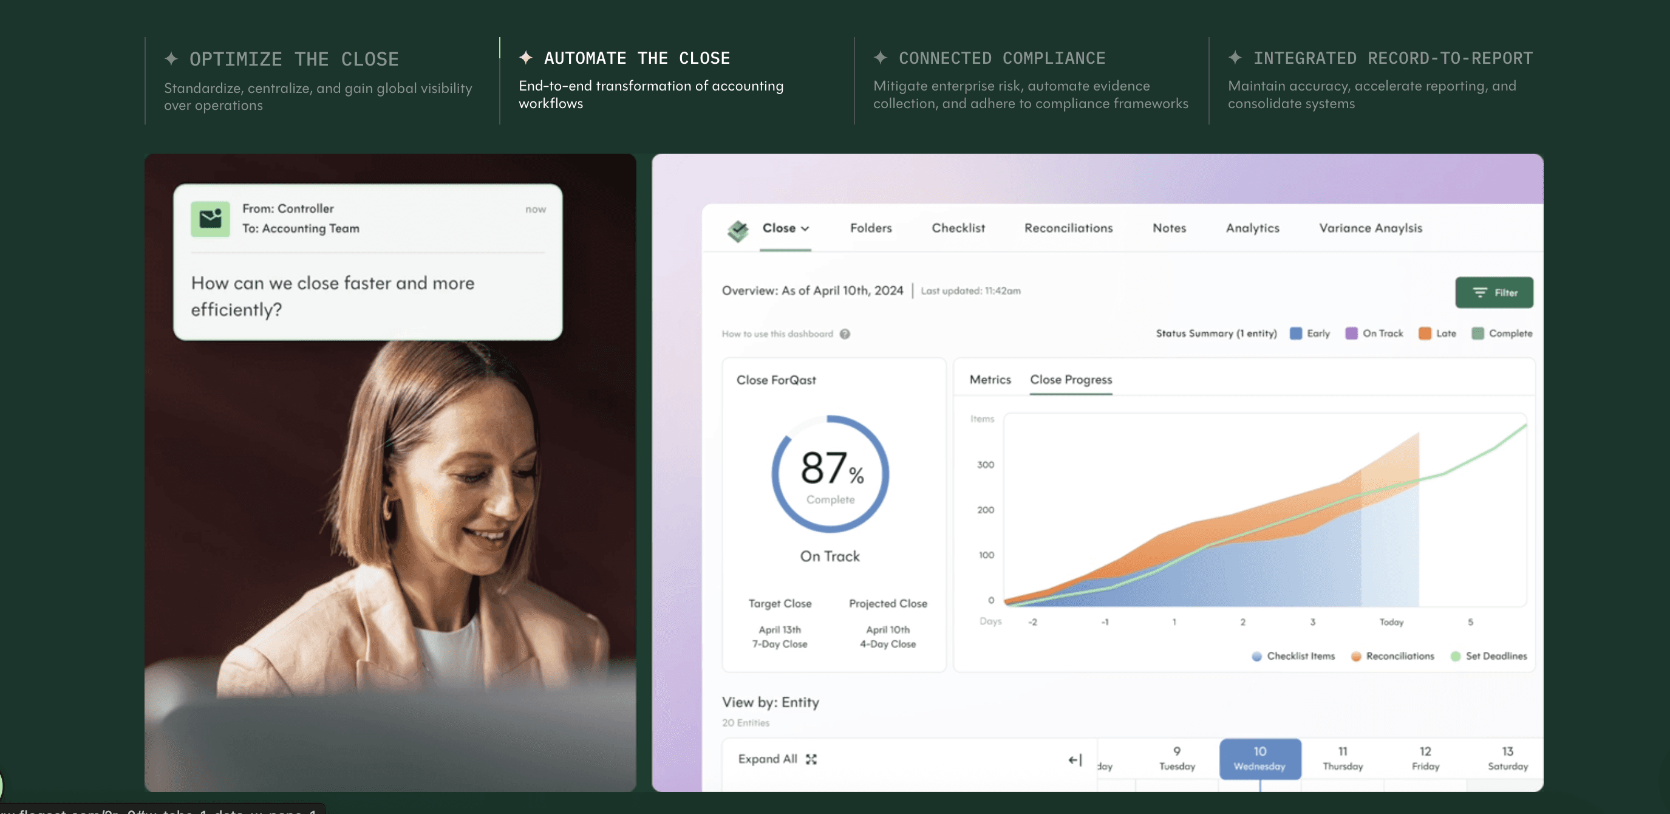Select Wednesday the 10th in timeline
Screen dimensions: 1670x814
tap(1259, 758)
